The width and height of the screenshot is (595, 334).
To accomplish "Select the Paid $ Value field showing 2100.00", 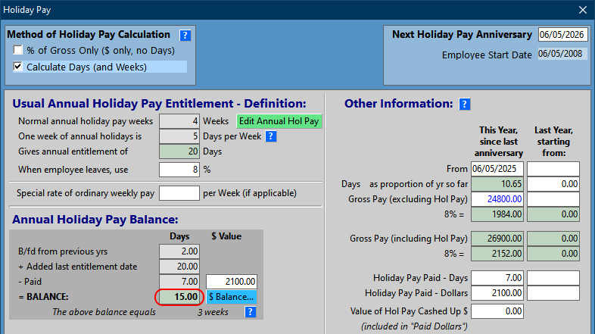I will pos(232,281).
